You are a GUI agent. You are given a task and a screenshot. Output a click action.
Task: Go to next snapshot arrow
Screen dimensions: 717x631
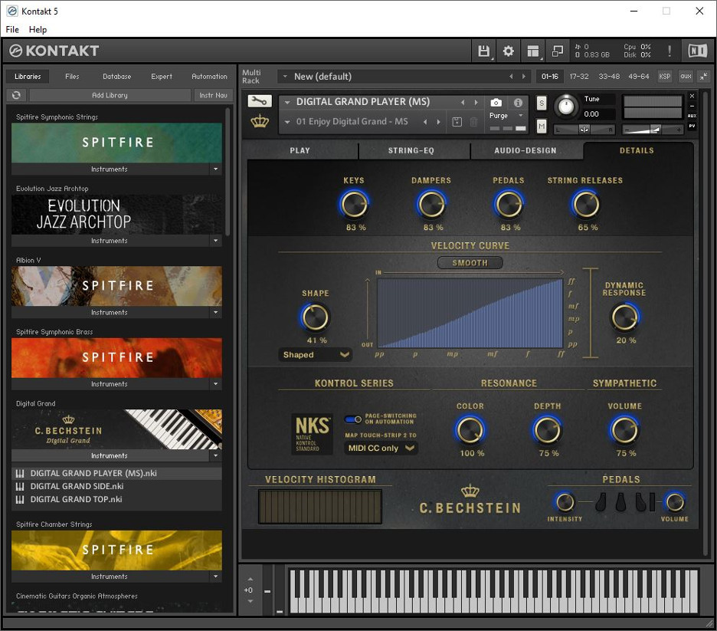pyautogui.click(x=438, y=122)
